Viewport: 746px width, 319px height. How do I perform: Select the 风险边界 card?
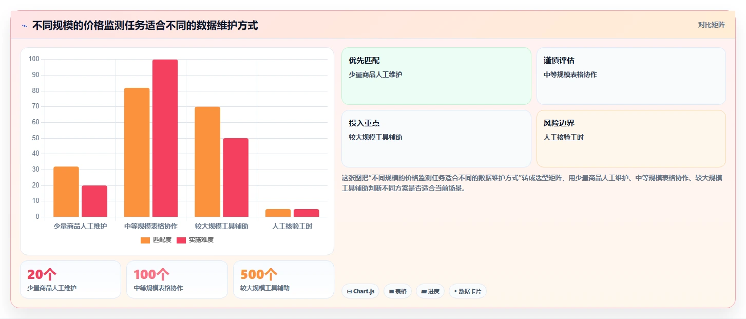[x=631, y=139]
